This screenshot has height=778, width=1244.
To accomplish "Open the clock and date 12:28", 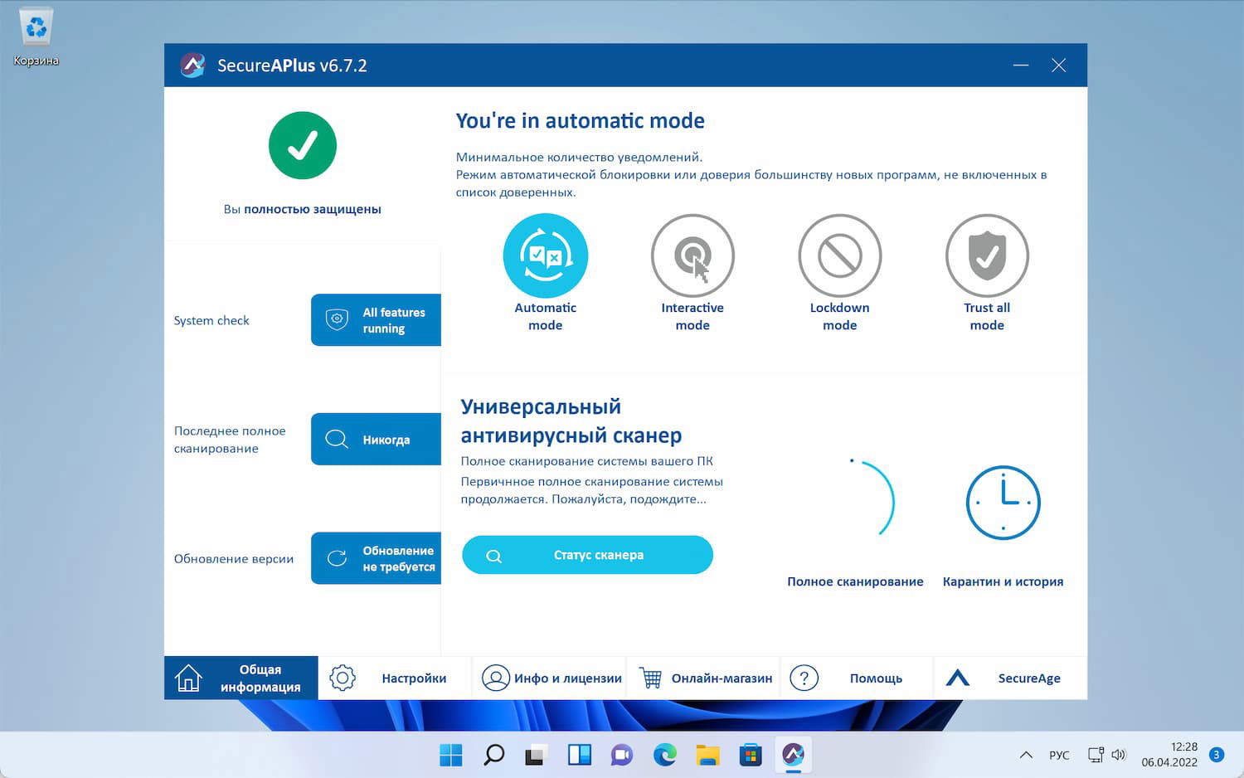I will click(x=1169, y=755).
